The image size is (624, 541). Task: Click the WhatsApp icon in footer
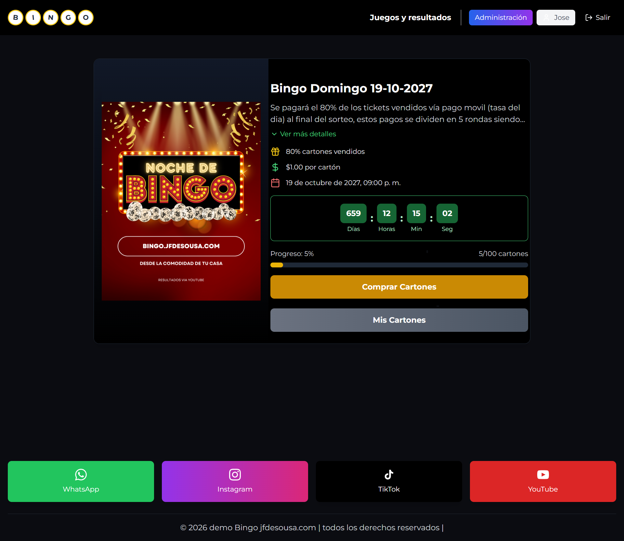[81, 475]
